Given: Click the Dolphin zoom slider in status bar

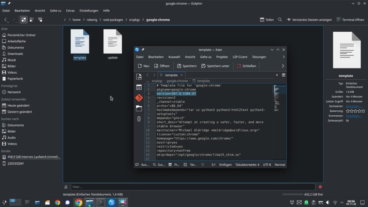Looking at the screenshot, I should click(x=293, y=194).
